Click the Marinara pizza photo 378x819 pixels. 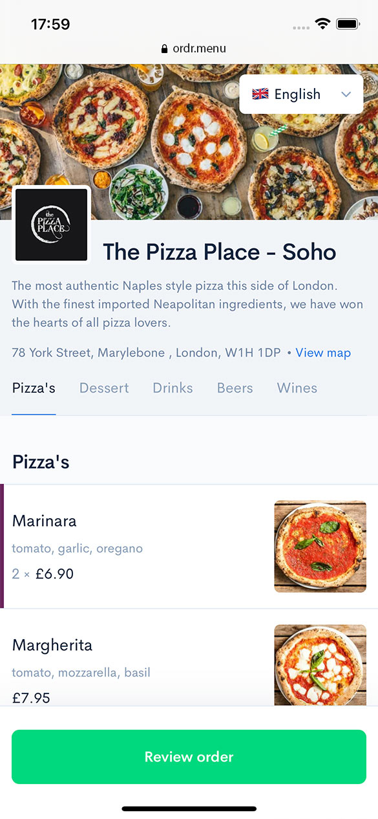(320, 546)
